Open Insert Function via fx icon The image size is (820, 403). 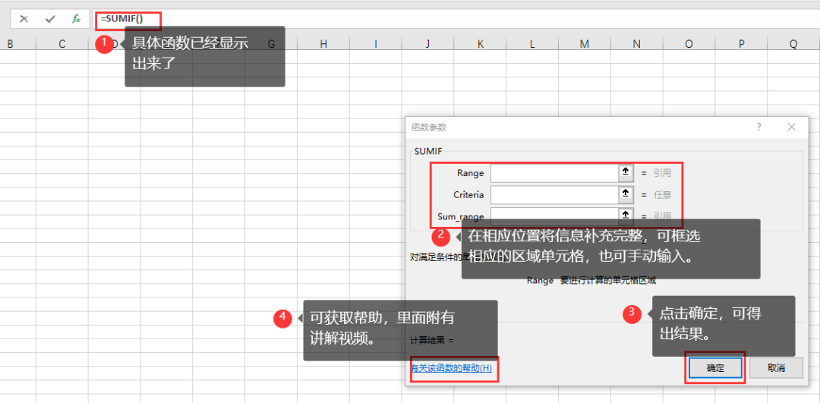click(77, 19)
